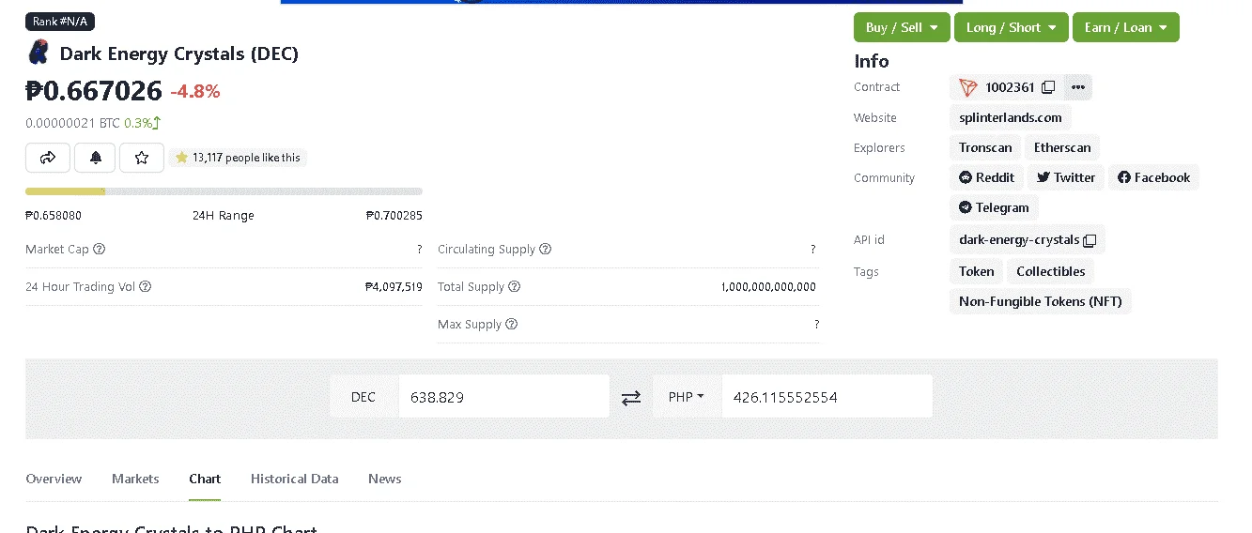Click Total Supply help icon
1252x533 pixels.
point(514,287)
